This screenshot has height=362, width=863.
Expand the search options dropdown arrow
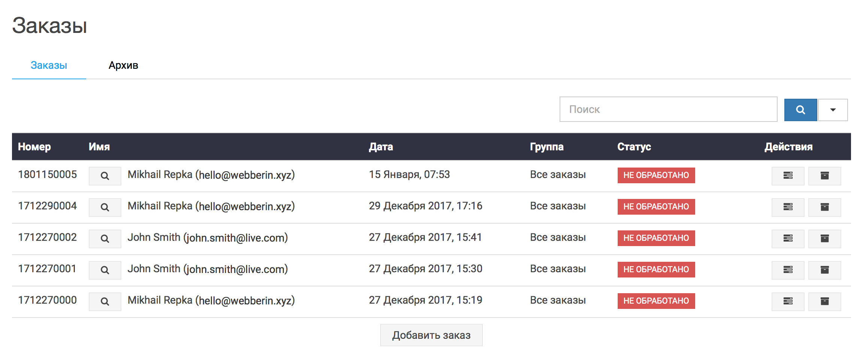tap(833, 110)
